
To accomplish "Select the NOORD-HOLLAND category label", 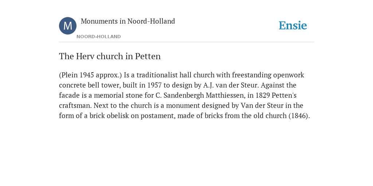I will pos(99,37).
